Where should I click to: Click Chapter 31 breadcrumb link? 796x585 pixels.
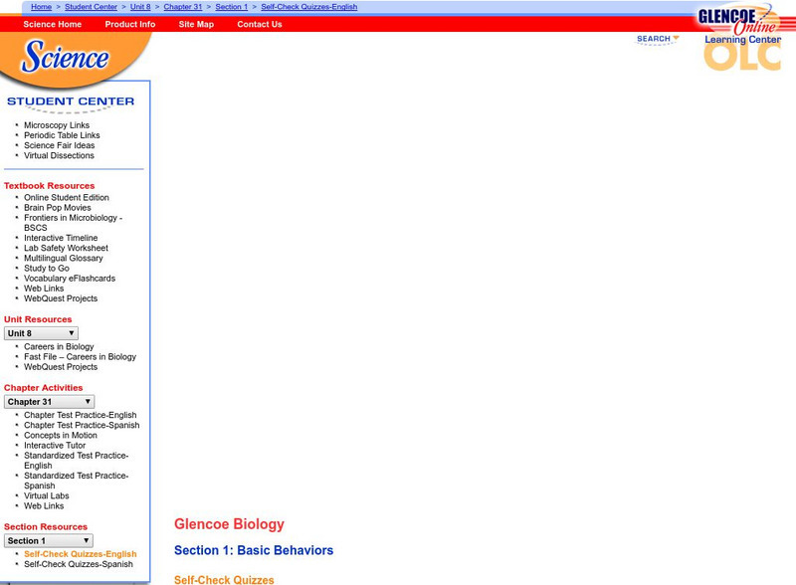183,7
